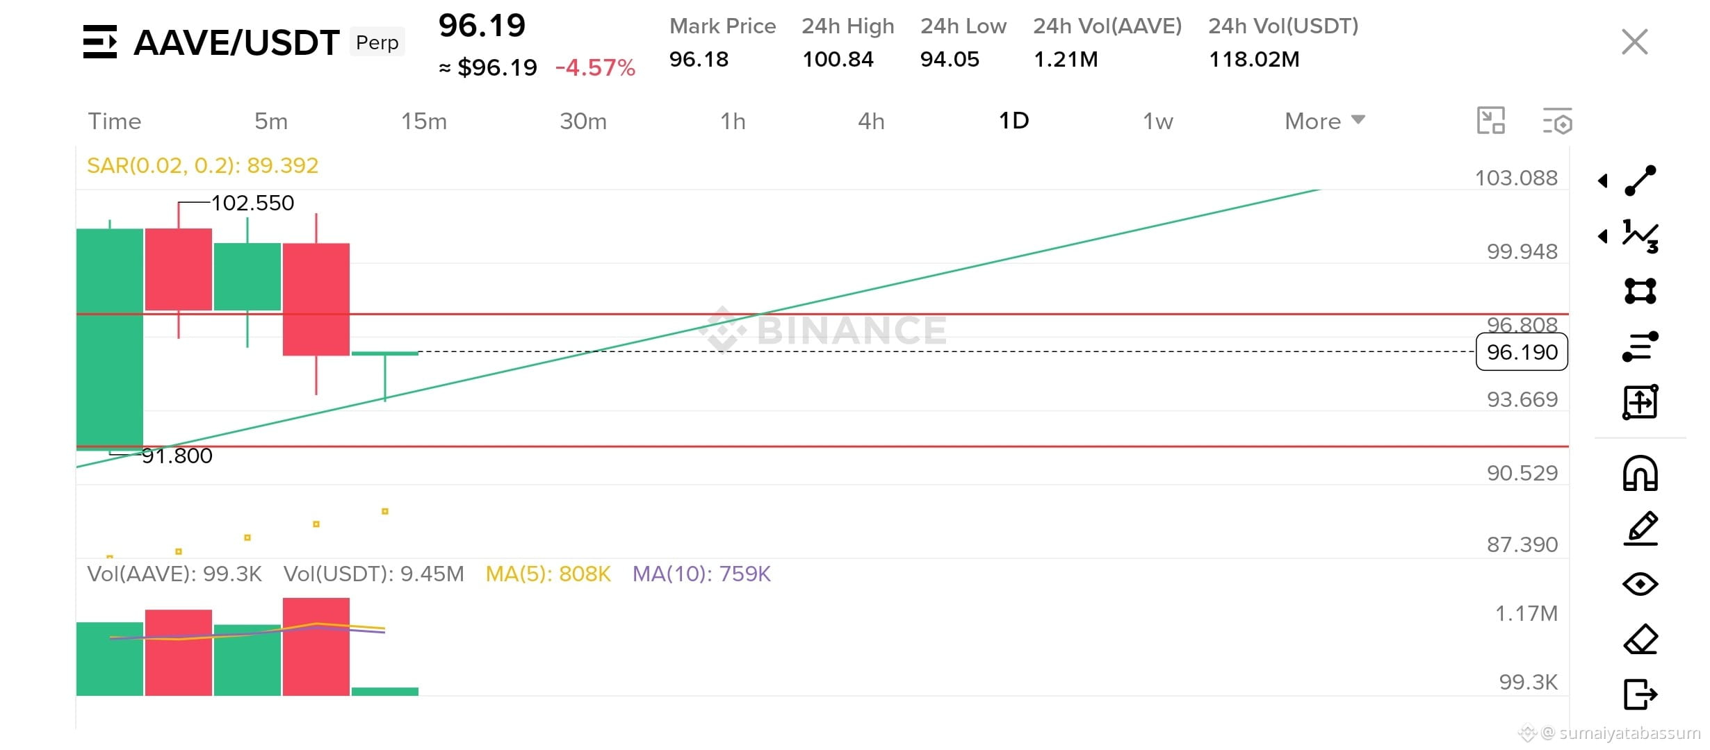Pick the pencil drawing edit tool
1710x750 pixels.
[1640, 528]
